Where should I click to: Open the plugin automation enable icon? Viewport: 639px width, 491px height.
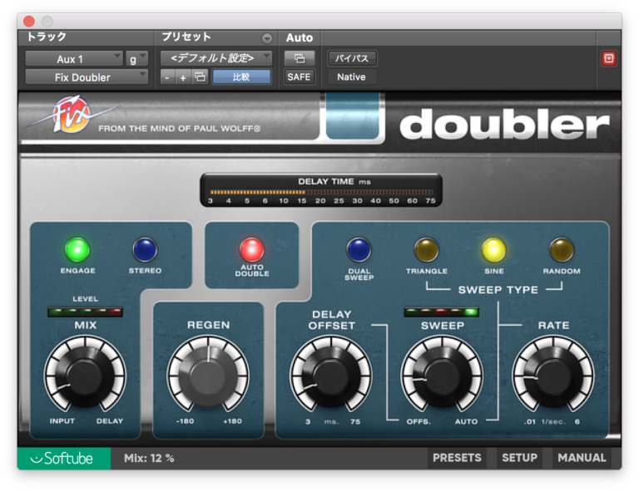(x=300, y=59)
